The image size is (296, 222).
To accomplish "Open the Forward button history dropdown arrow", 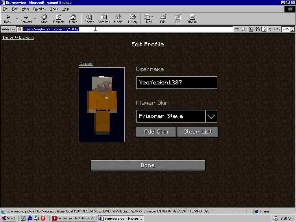I will click(35, 19).
